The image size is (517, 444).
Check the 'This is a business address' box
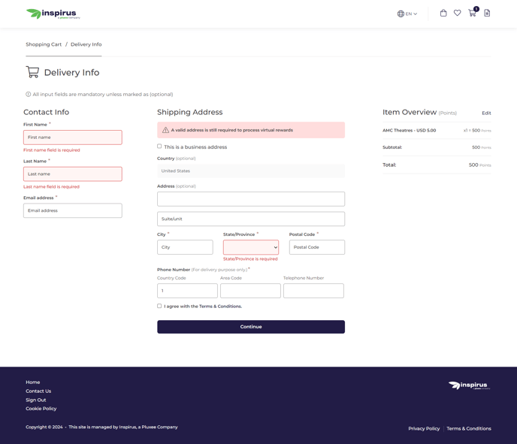coord(159,146)
